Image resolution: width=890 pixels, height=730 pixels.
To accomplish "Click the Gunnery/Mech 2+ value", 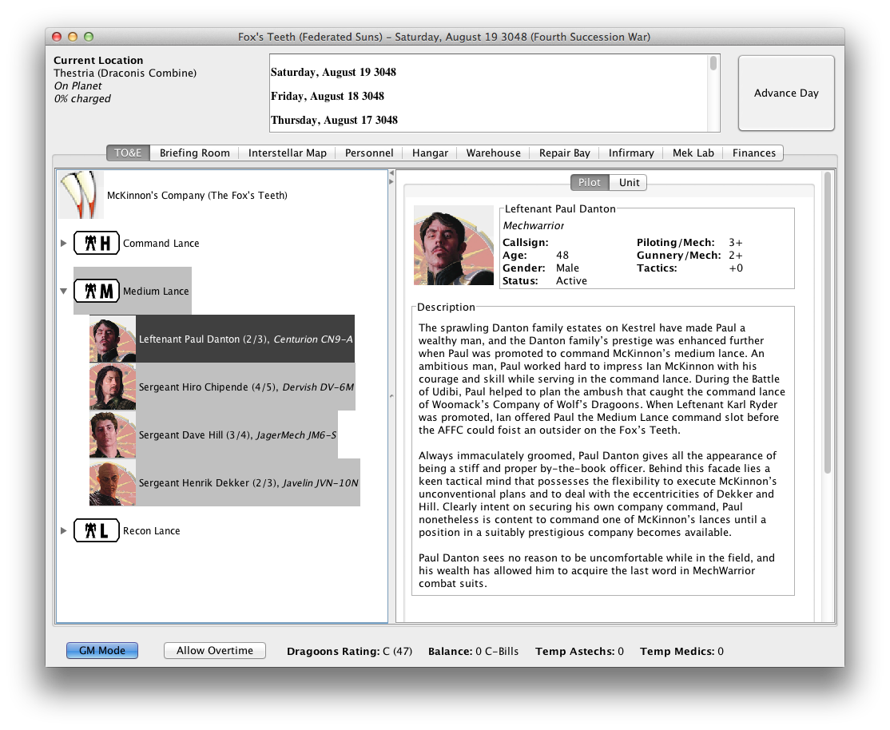I will pos(736,256).
